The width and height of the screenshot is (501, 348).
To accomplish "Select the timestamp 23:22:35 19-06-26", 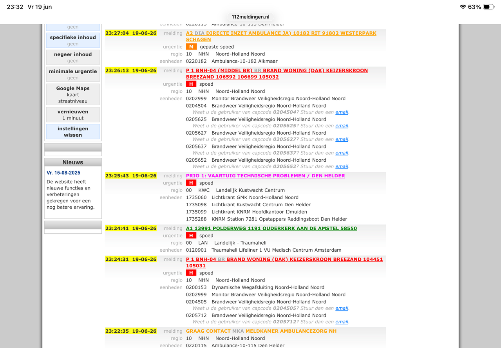I will (x=131, y=331).
